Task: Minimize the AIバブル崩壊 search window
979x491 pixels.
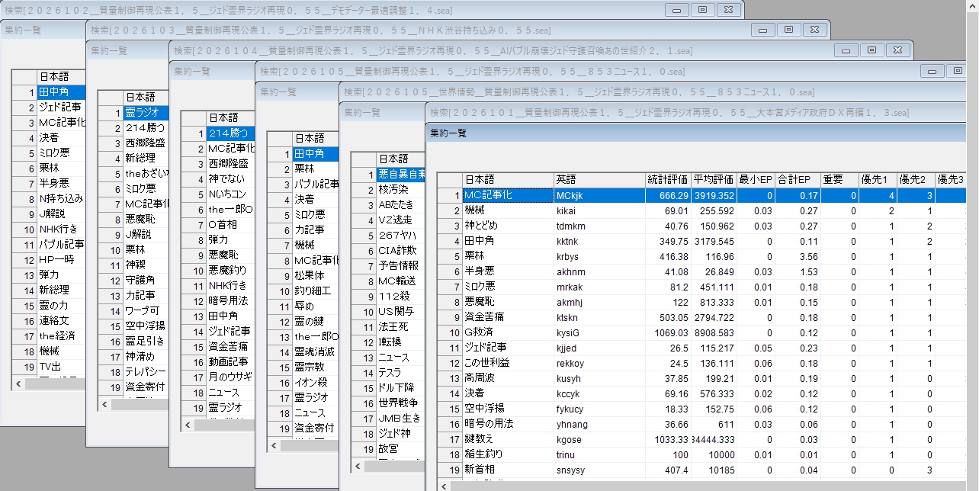Action: (846, 50)
